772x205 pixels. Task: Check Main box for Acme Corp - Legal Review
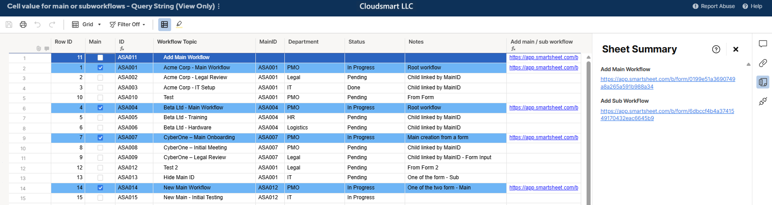click(100, 77)
